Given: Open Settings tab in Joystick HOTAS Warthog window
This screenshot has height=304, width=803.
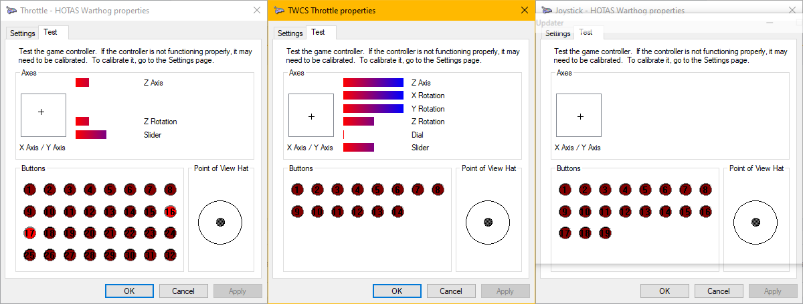Looking at the screenshot, I should [558, 33].
